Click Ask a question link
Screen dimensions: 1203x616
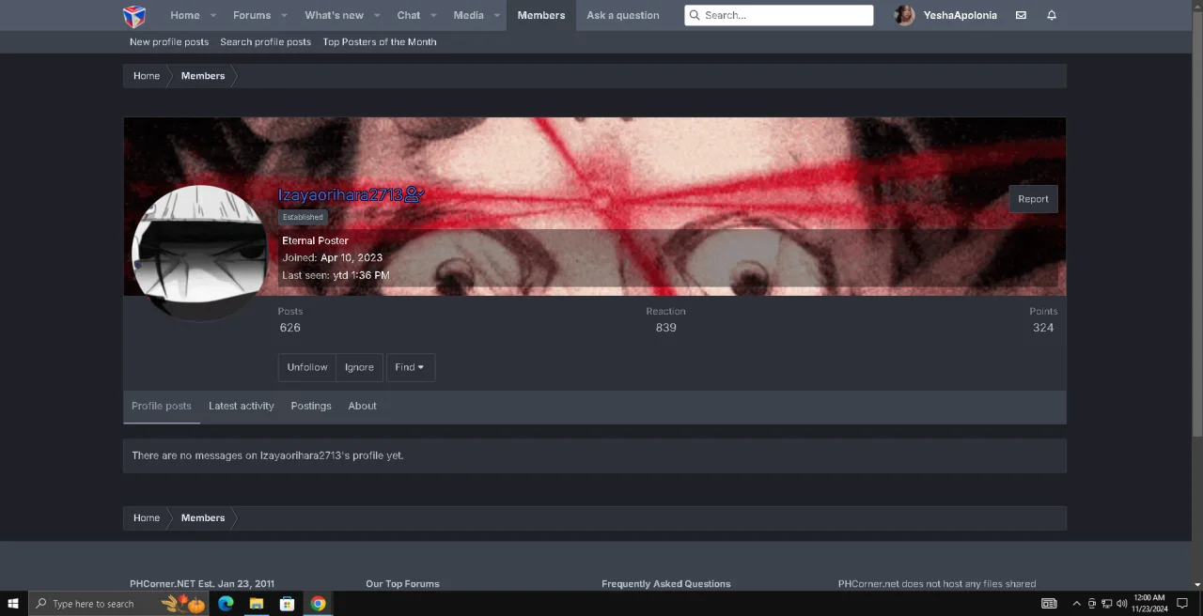(x=623, y=15)
